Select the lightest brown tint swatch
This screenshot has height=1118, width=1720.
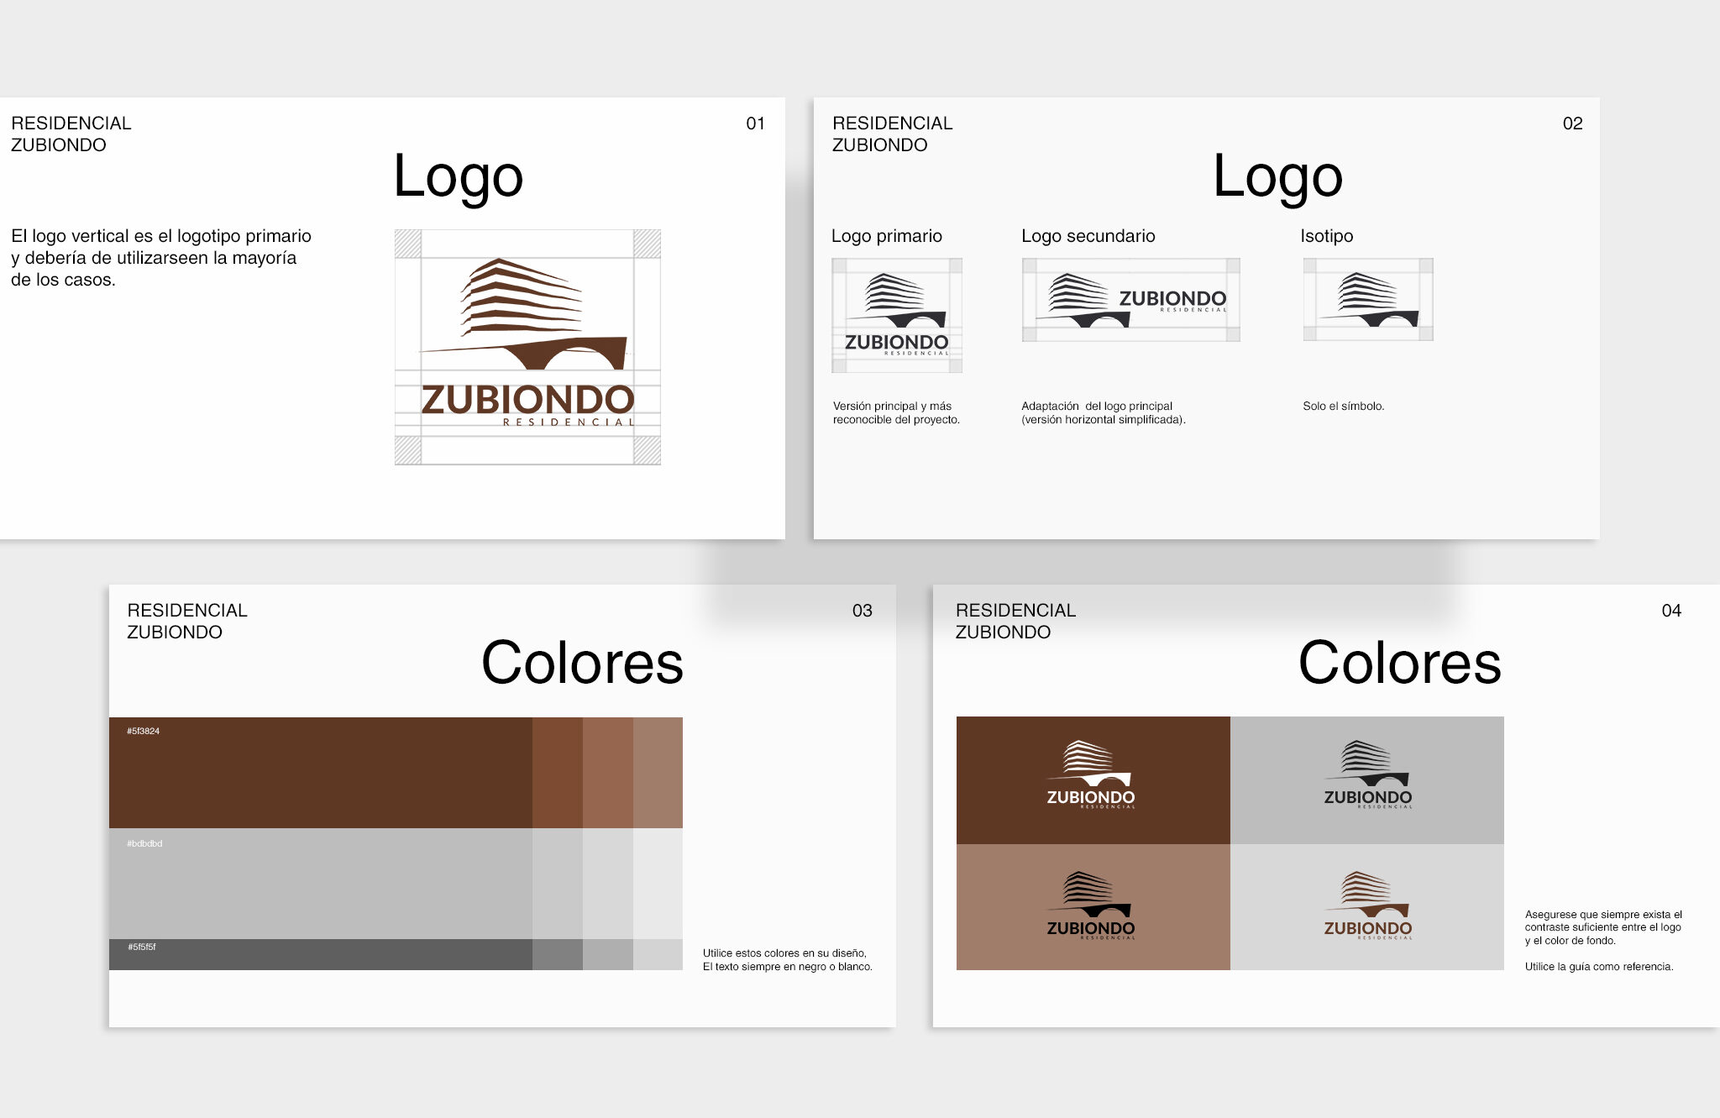tap(658, 773)
